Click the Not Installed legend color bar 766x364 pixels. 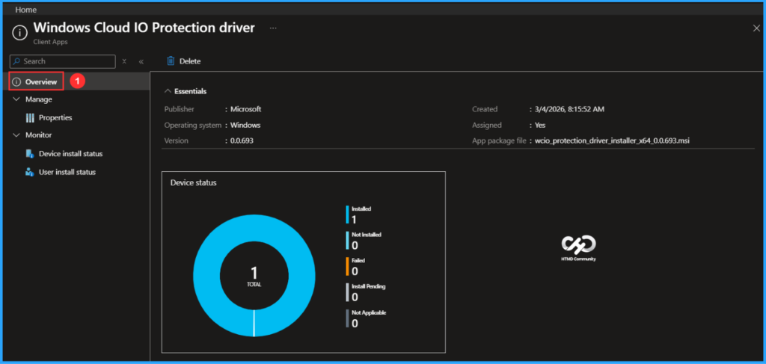pyautogui.click(x=347, y=241)
